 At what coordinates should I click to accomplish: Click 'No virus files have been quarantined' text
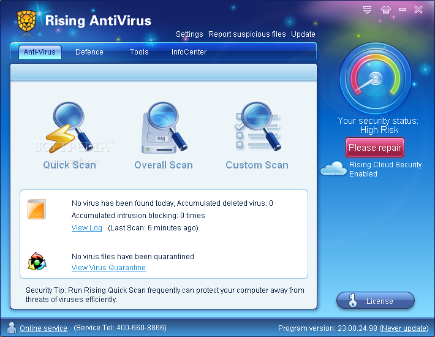[132, 256]
